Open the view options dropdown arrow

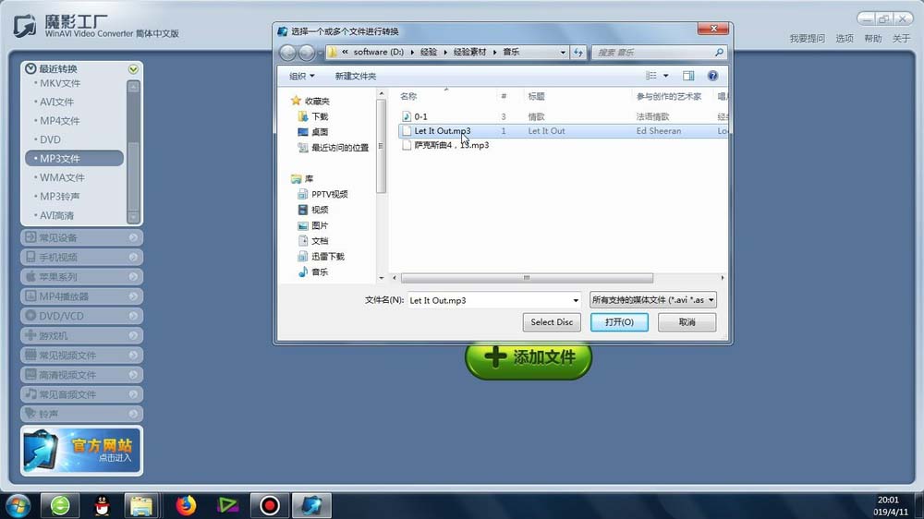(666, 76)
